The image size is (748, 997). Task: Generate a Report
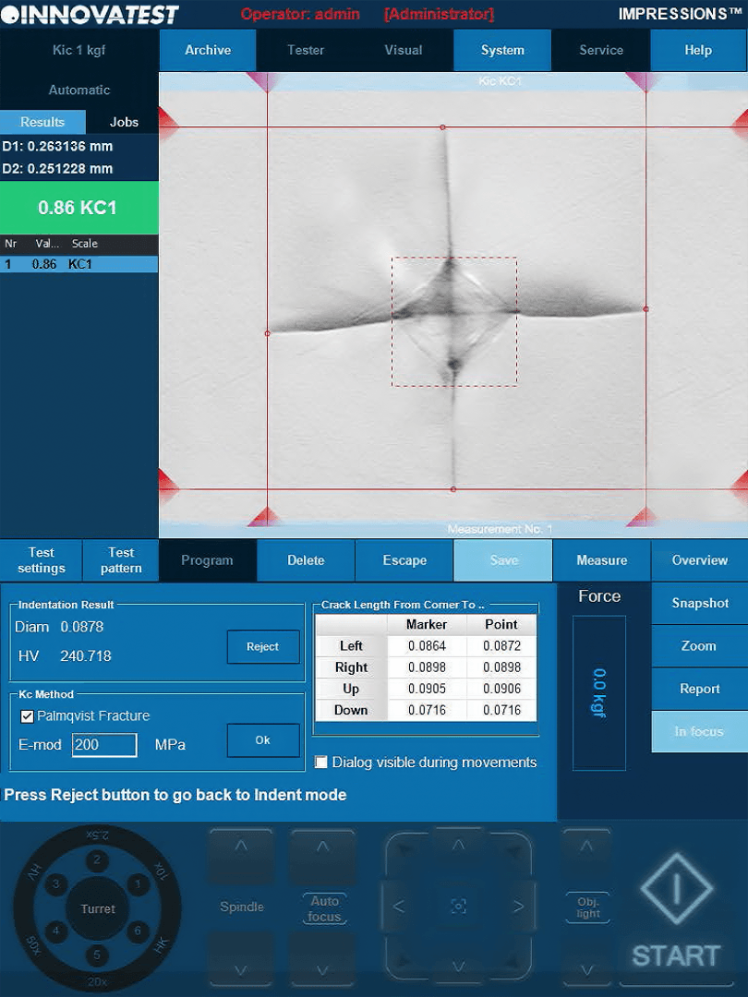(700, 689)
